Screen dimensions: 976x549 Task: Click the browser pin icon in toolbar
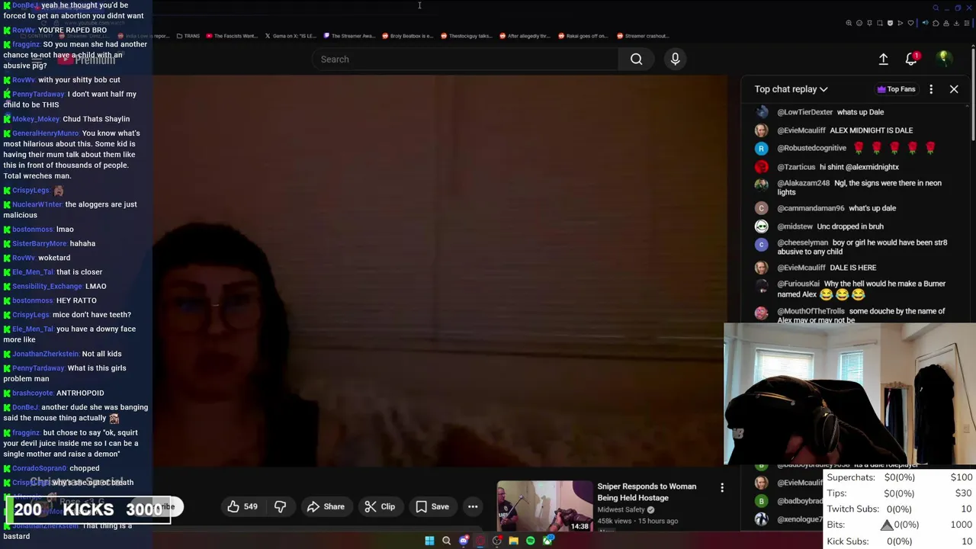(x=870, y=23)
